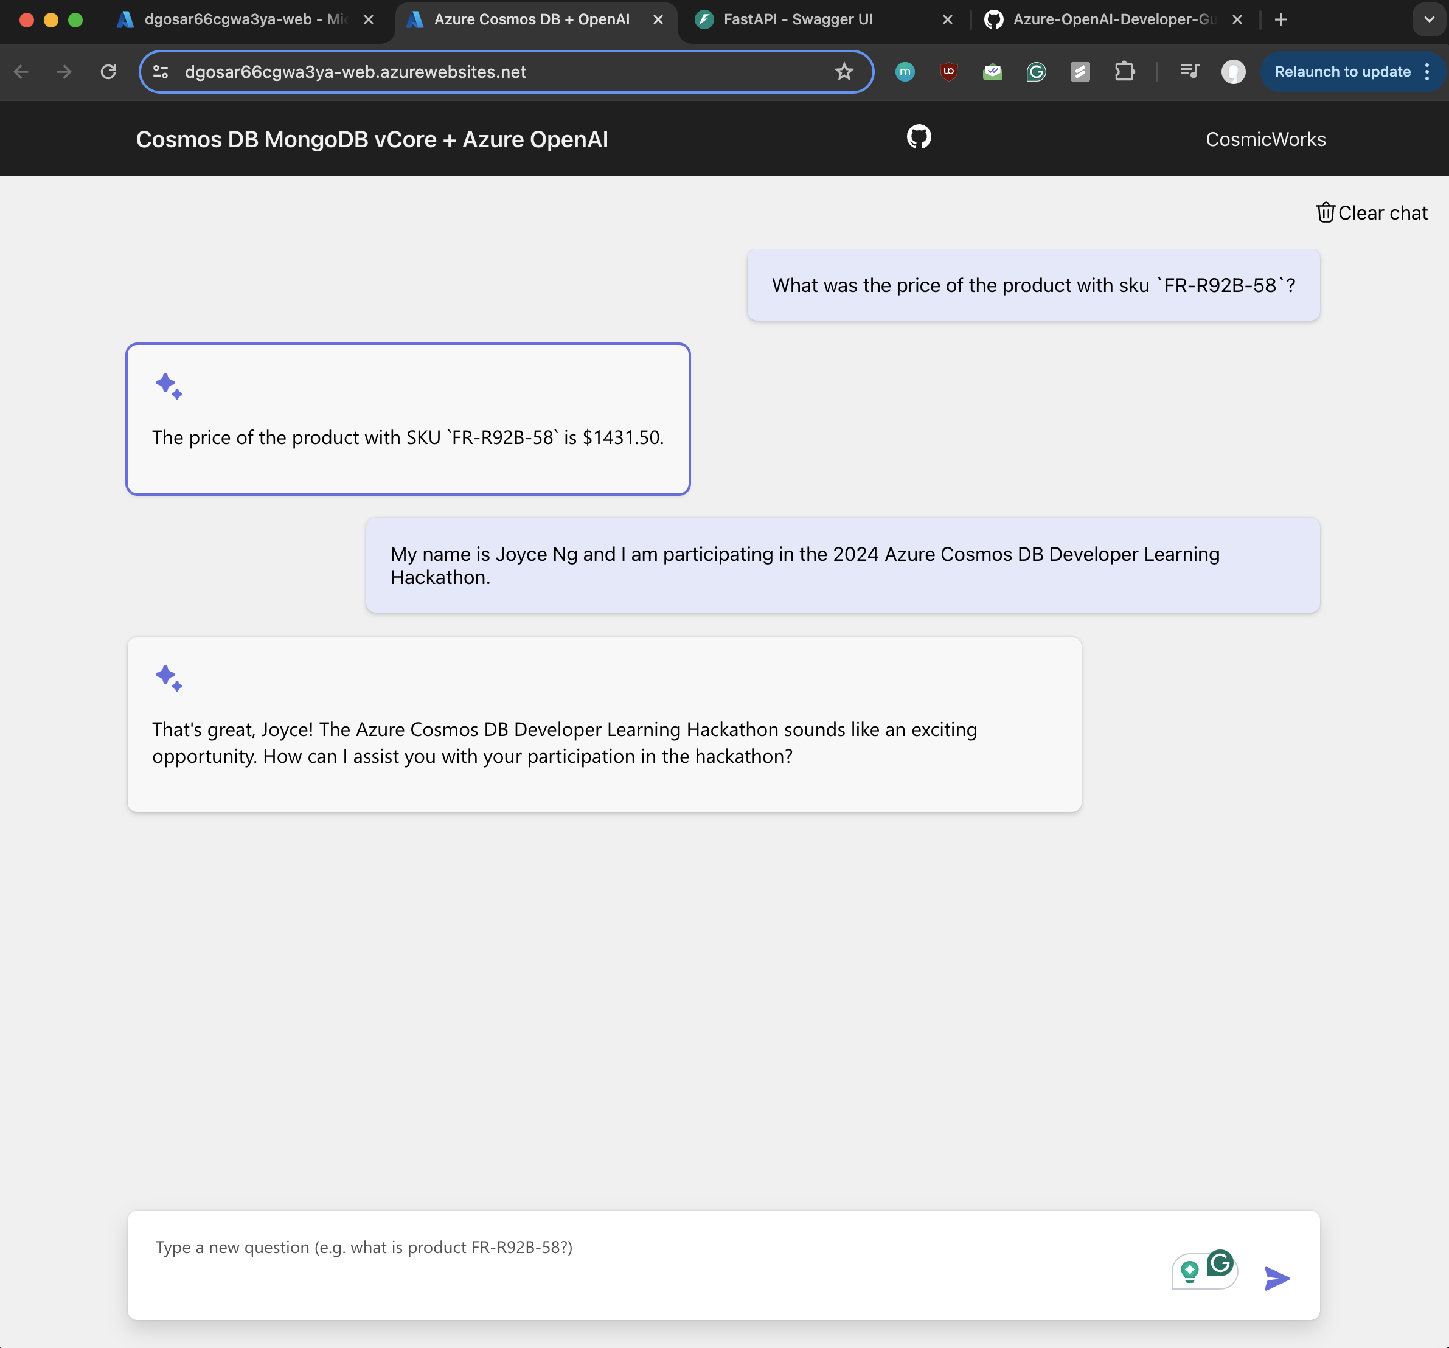Click the green lightbulb suggestion icon
The image size is (1449, 1348).
(1189, 1271)
